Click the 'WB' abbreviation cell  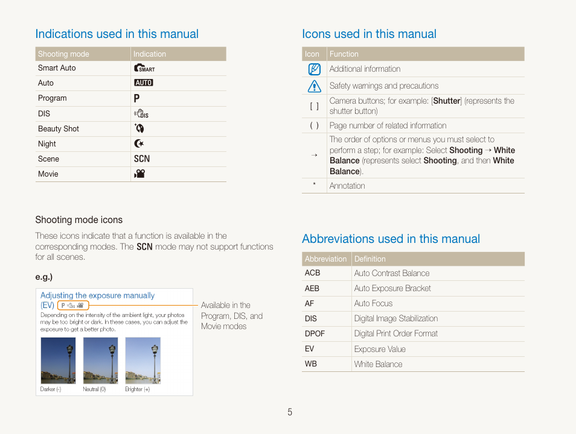pos(311,364)
